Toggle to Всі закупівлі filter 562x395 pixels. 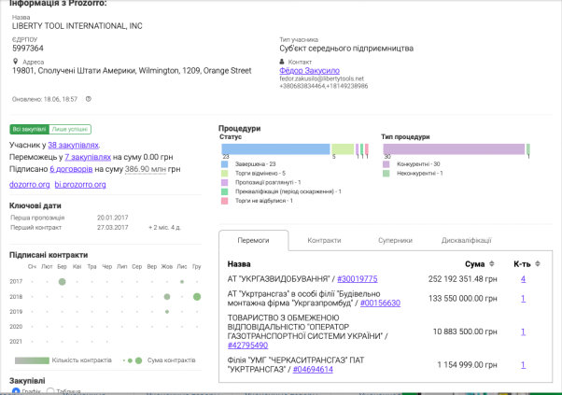(x=29, y=129)
